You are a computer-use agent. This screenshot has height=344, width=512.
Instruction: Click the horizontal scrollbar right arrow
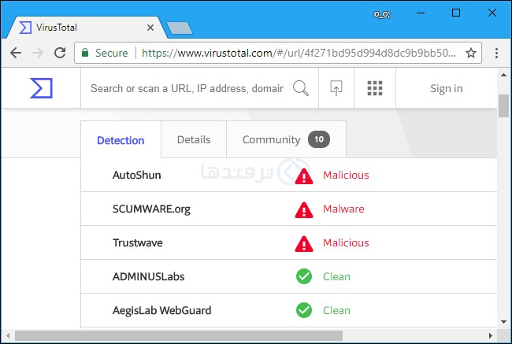coord(491,335)
